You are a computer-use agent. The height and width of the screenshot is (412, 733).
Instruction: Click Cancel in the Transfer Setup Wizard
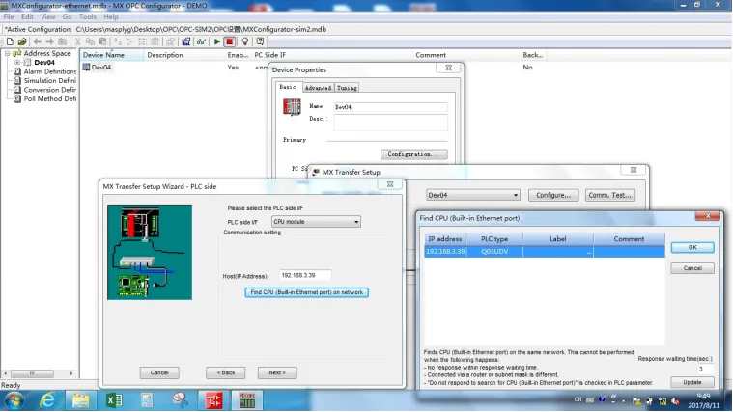pos(159,372)
